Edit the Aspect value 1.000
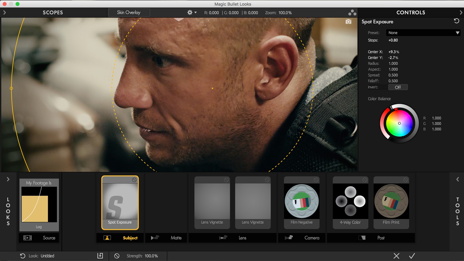 (x=393, y=69)
